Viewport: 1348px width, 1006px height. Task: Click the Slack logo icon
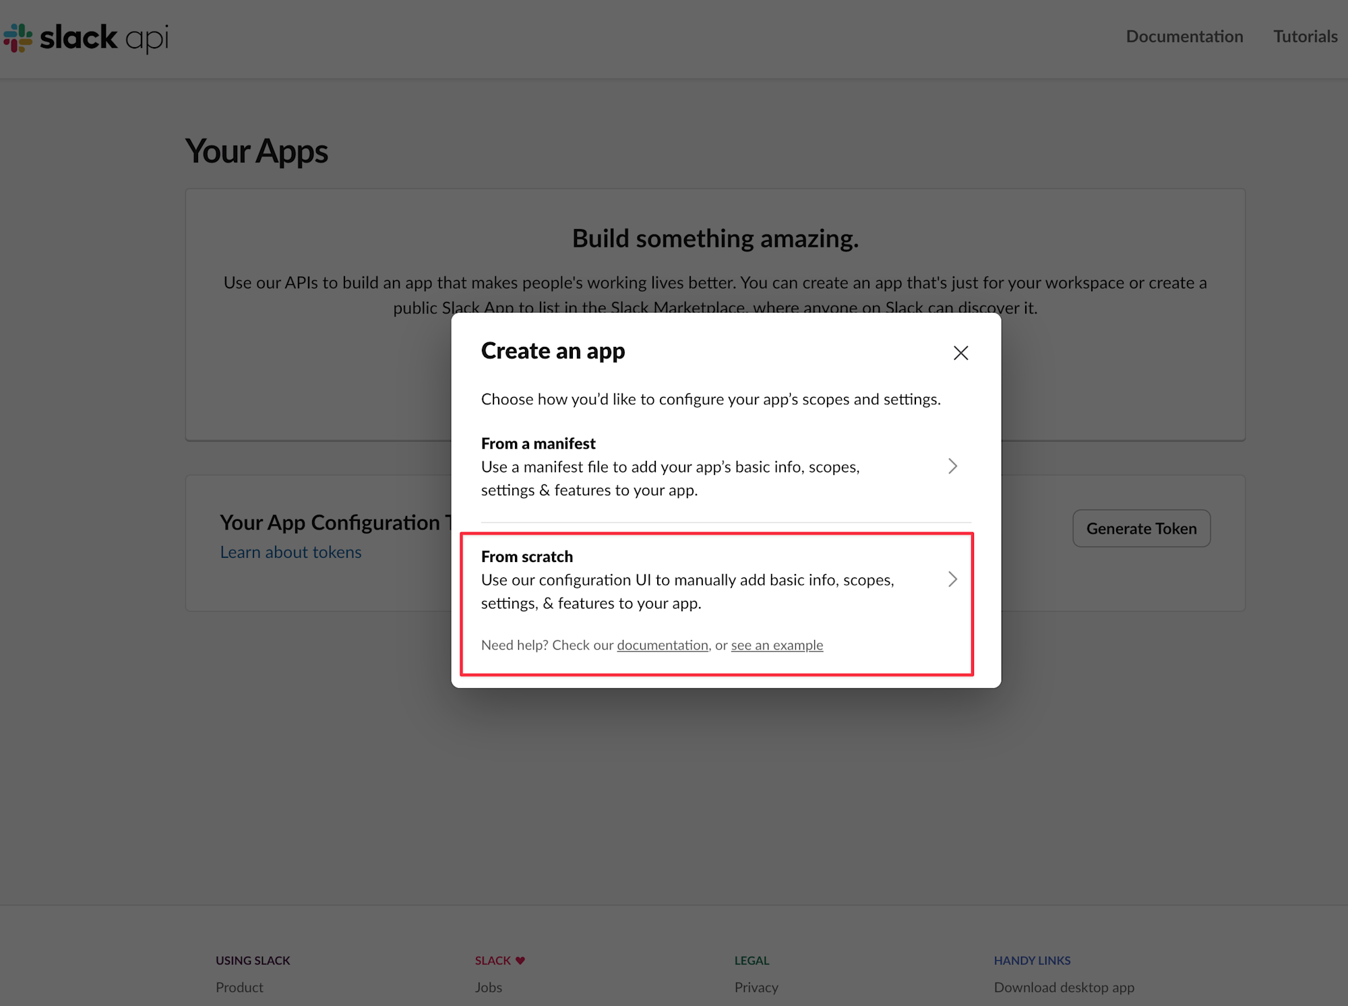18,38
